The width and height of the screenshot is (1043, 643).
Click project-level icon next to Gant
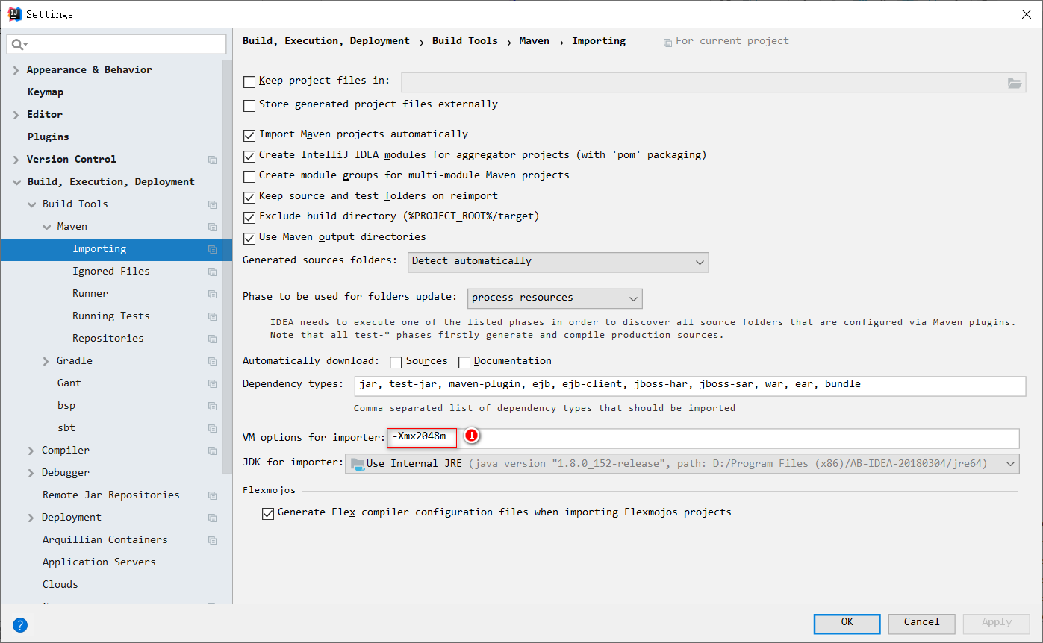[213, 383]
